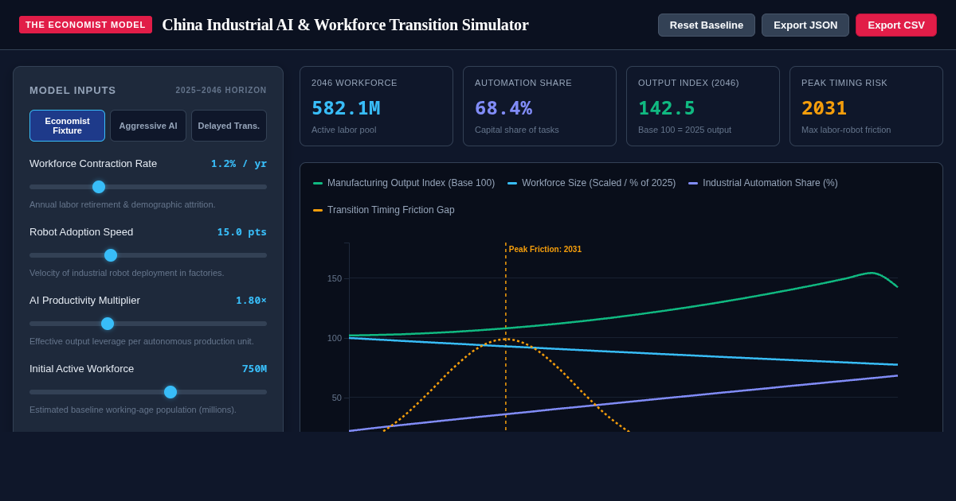Click the 68.4% automation figure

click(503, 108)
